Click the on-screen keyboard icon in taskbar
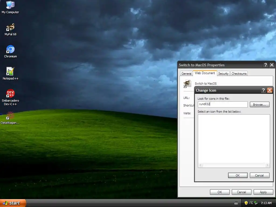This screenshot has height=207, width=276. pos(236,203)
